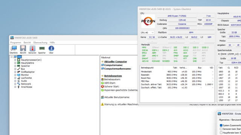Expand the Audio tree node
Screen dimensions: 241x135
(x=15, y=81)
